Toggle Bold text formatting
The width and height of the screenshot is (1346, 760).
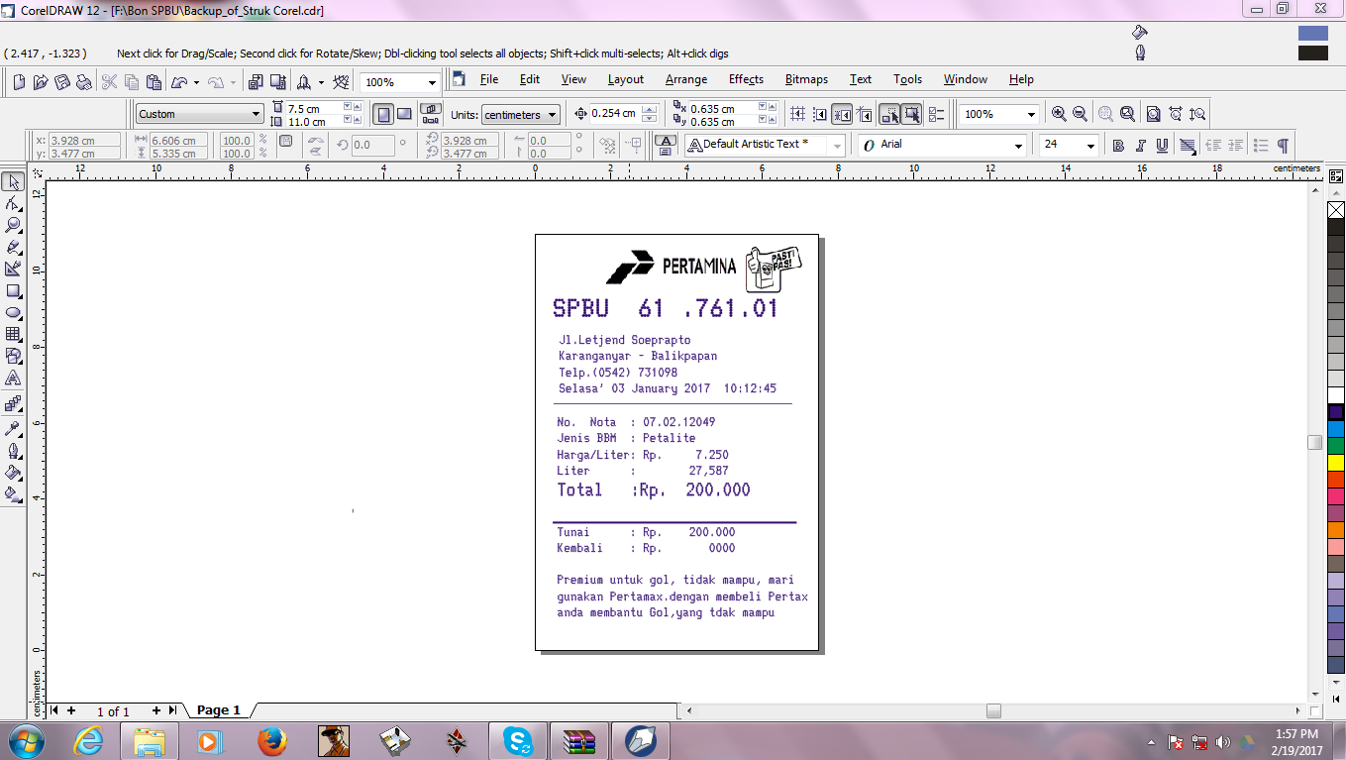(1118, 146)
